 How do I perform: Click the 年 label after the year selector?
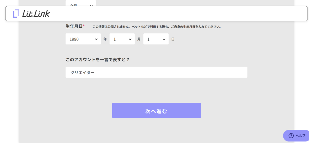point(105,39)
